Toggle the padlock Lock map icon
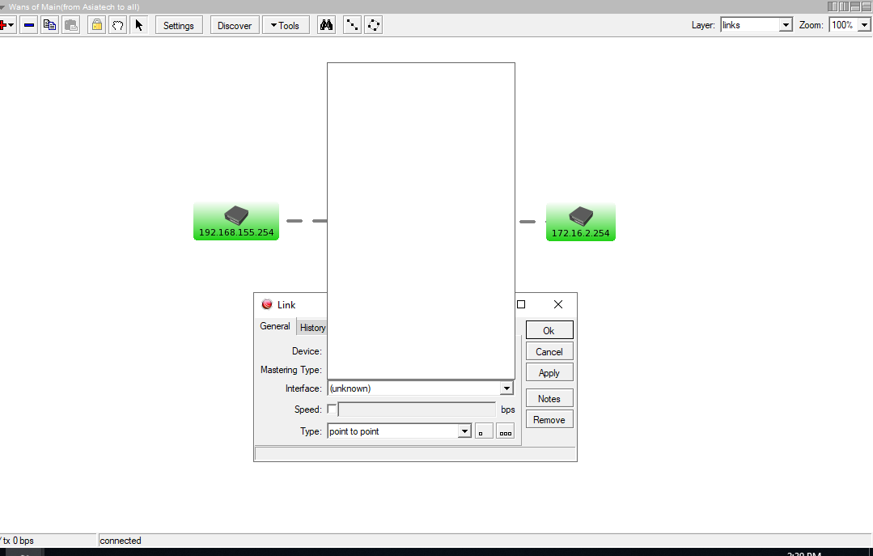Screen dimensions: 873x556 tap(97, 25)
